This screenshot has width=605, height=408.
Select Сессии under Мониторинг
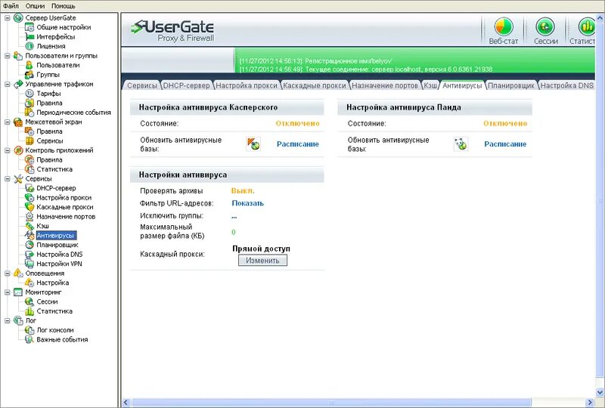[x=47, y=301]
